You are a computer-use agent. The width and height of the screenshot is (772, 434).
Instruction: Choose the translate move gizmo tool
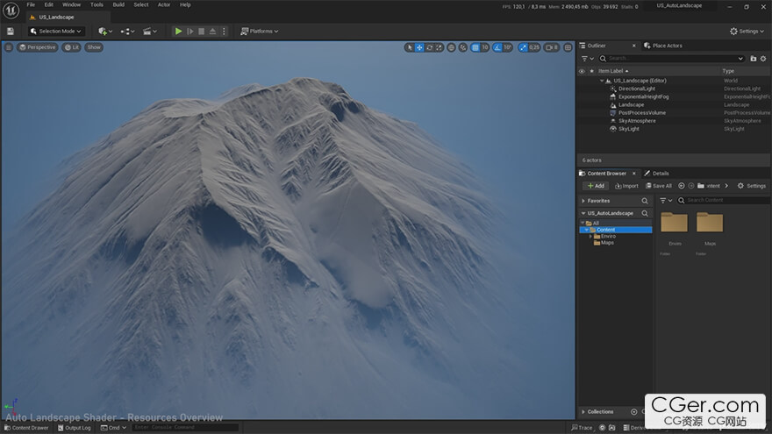coord(419,47)
